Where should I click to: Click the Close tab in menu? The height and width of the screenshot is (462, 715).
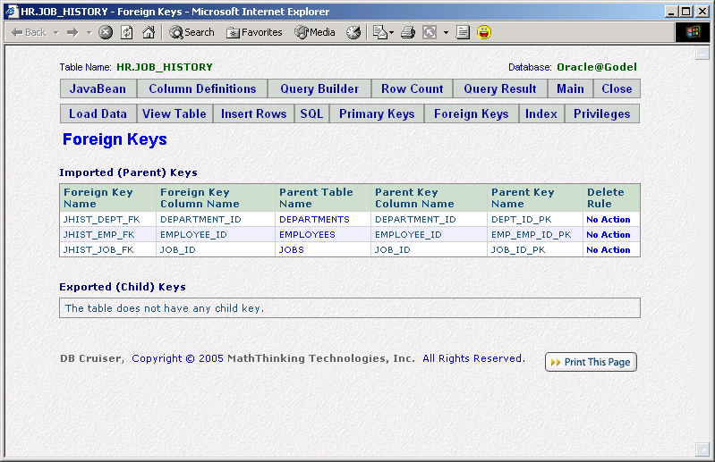coord(617,88)
